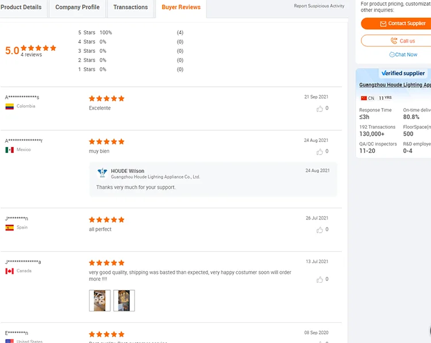Image resolution: width=431 pixels, height=343 pixels.
Task: Like the Canada review with thumbs-up
Action: pos(320,279)
